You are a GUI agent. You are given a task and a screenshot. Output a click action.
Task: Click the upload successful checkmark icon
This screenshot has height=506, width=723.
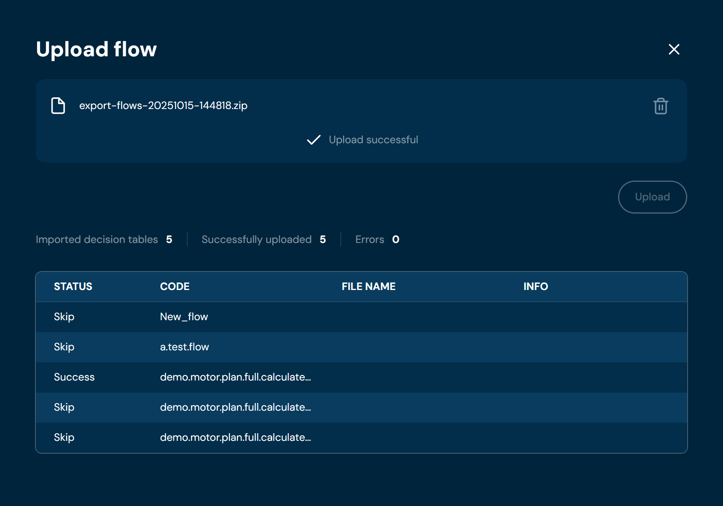[314, 140]
